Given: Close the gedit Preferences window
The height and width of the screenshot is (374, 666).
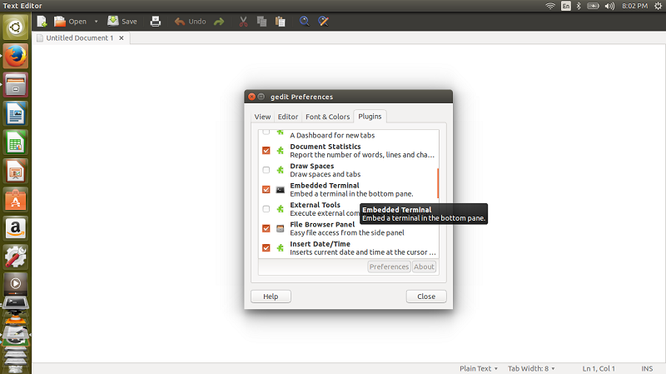Looking at the screenshot, I should point(252,97).
